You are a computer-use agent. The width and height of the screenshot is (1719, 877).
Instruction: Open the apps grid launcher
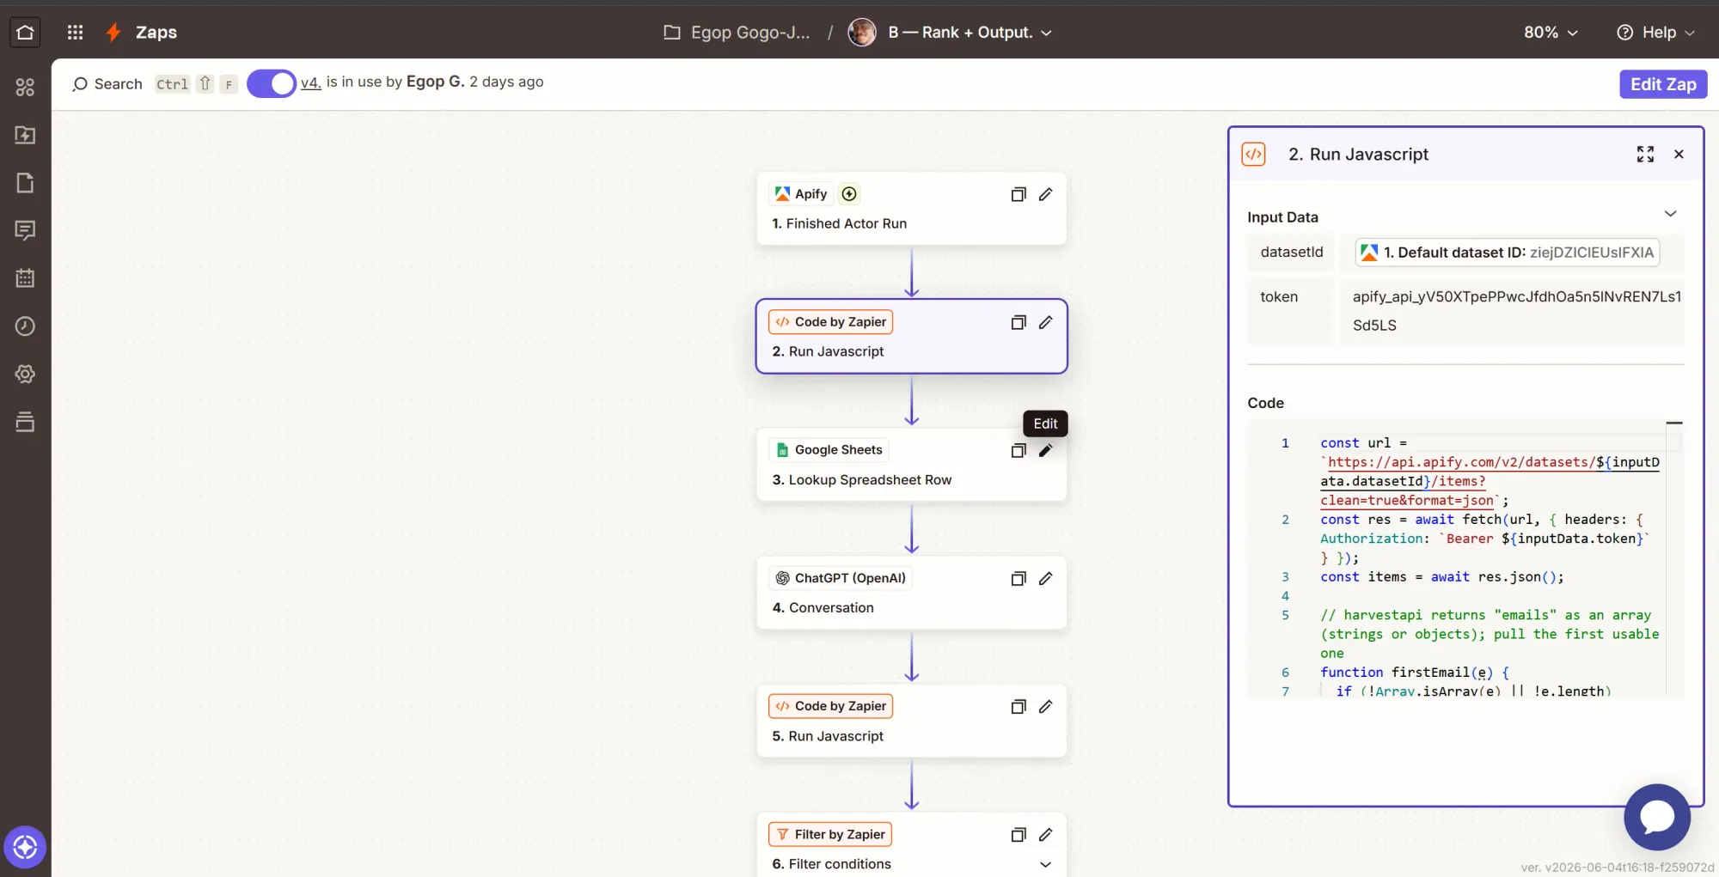pyautogui.click(x=75, y=33)
